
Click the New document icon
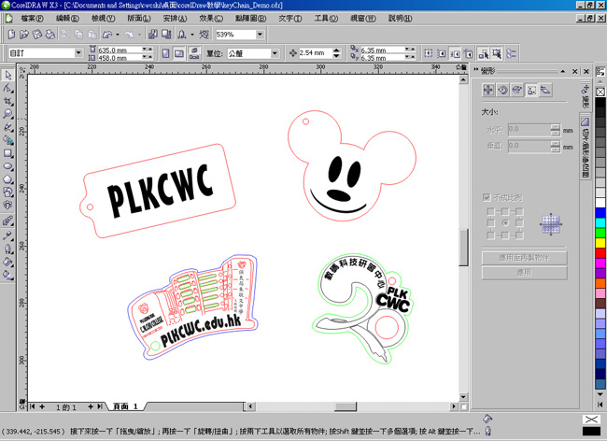point(11,35)
